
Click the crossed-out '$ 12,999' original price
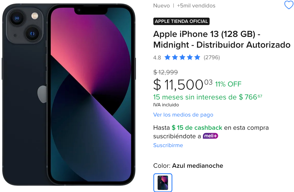coord(165,72)
